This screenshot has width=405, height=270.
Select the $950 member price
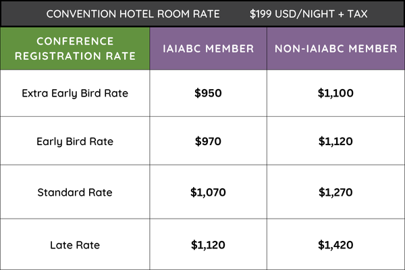tap(208, 92)
